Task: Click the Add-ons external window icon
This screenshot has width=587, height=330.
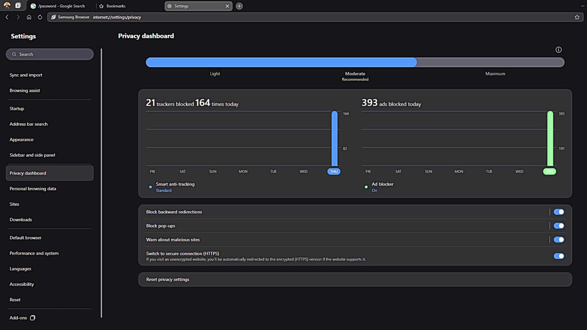Action: (32, 318)
